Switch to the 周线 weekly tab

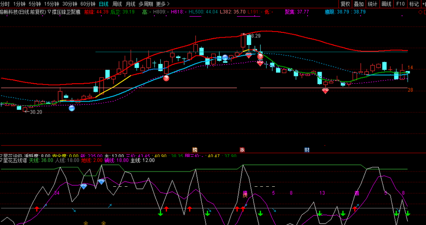(x=117, y=4)
